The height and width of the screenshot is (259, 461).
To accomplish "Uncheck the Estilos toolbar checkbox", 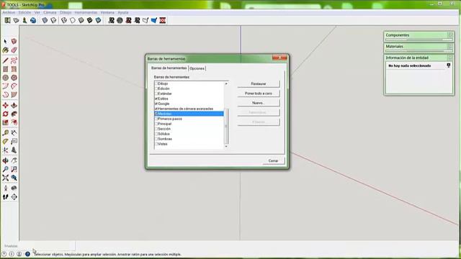I will (157, 99).
